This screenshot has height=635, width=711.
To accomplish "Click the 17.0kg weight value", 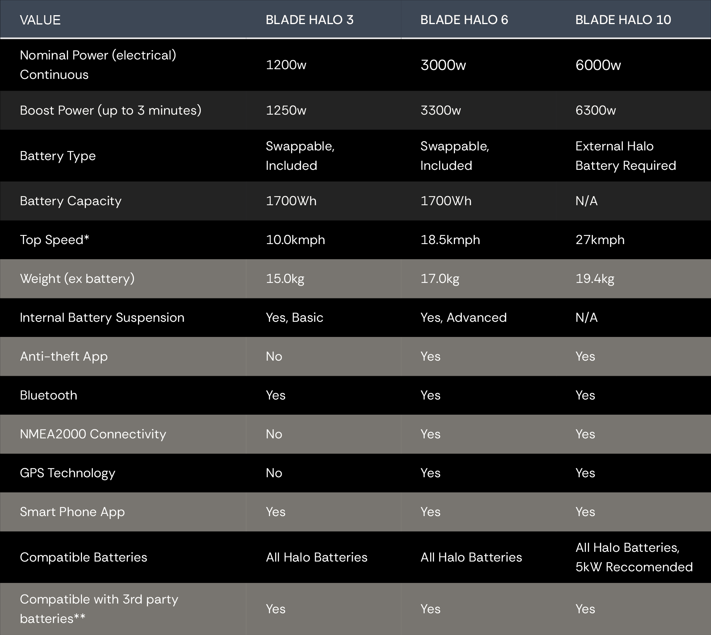I will [x=440, y=279].
